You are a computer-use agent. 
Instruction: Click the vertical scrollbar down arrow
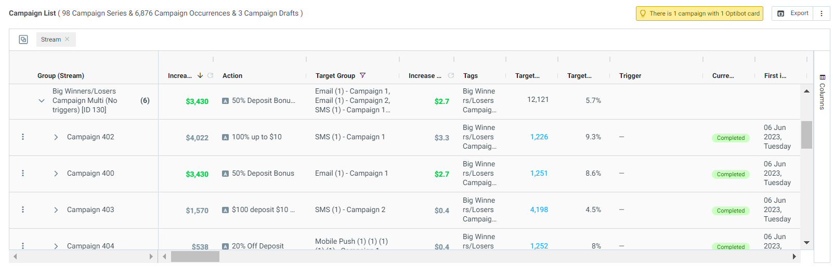pyautogui.click(x=806, y=243)
